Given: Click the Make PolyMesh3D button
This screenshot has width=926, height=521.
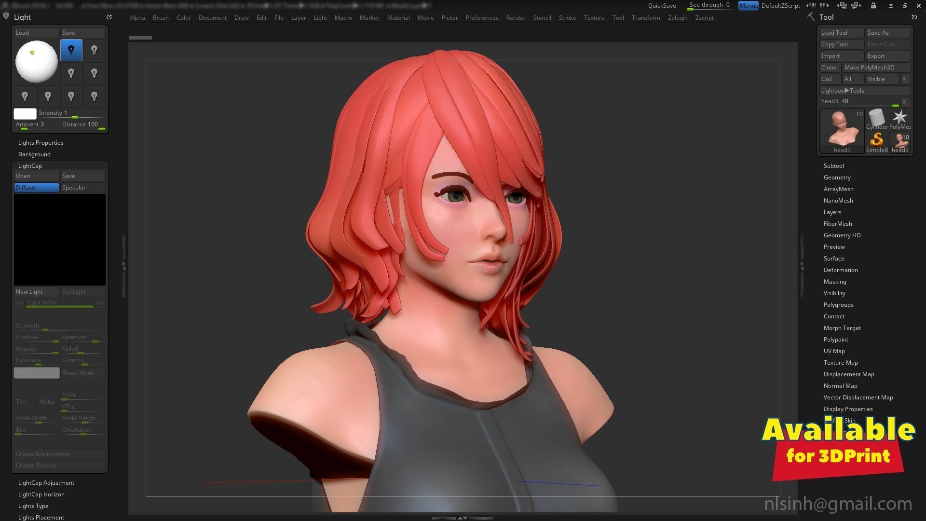Looking at the screenshot, I should (x=876, y=68).
